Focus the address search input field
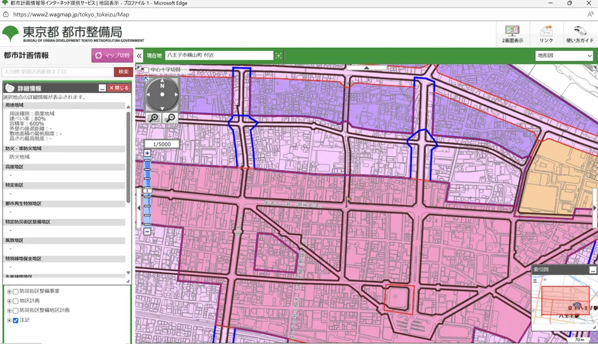 (58, 72)
